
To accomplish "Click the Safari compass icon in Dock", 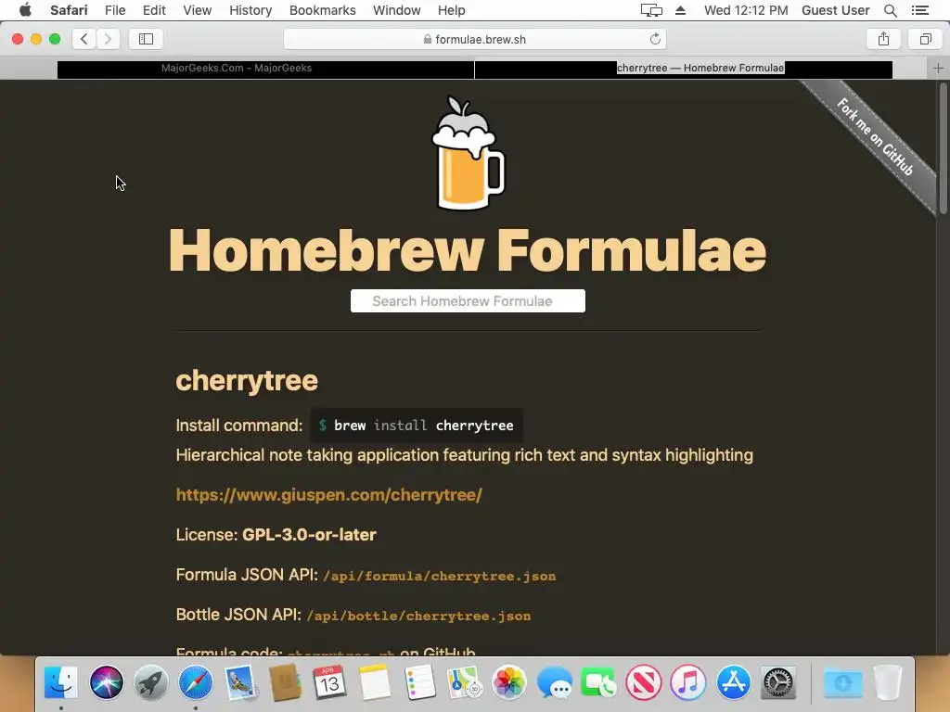I will pos(196,682).
